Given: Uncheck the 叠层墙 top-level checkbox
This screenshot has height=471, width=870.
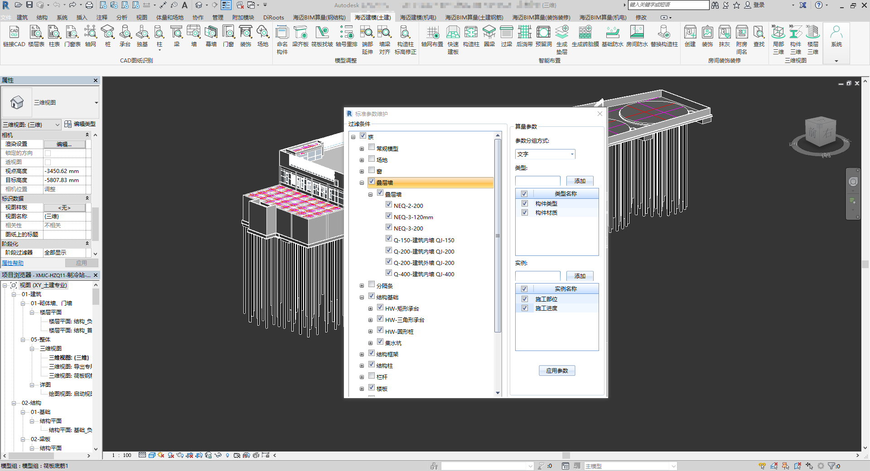Looking at the screenshot, I should (372, 181).
